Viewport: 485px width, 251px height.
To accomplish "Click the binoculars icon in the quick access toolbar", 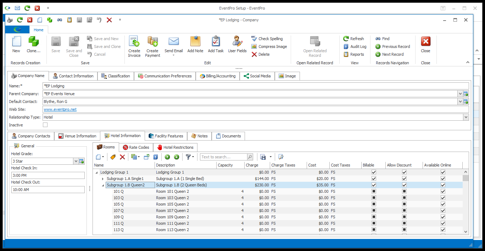I will click(x=60, y=20).
